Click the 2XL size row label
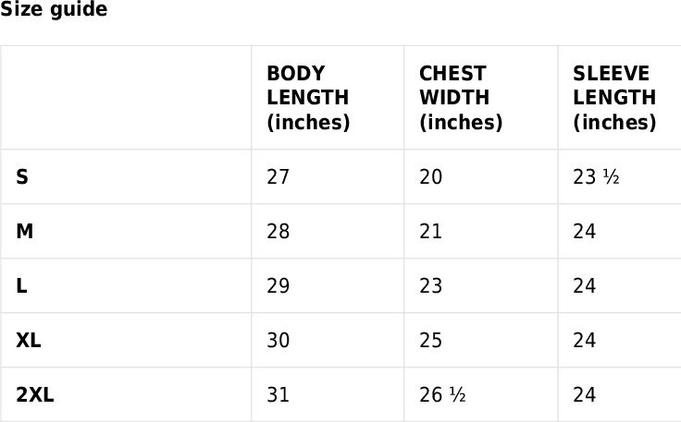 tap(35, 394)
